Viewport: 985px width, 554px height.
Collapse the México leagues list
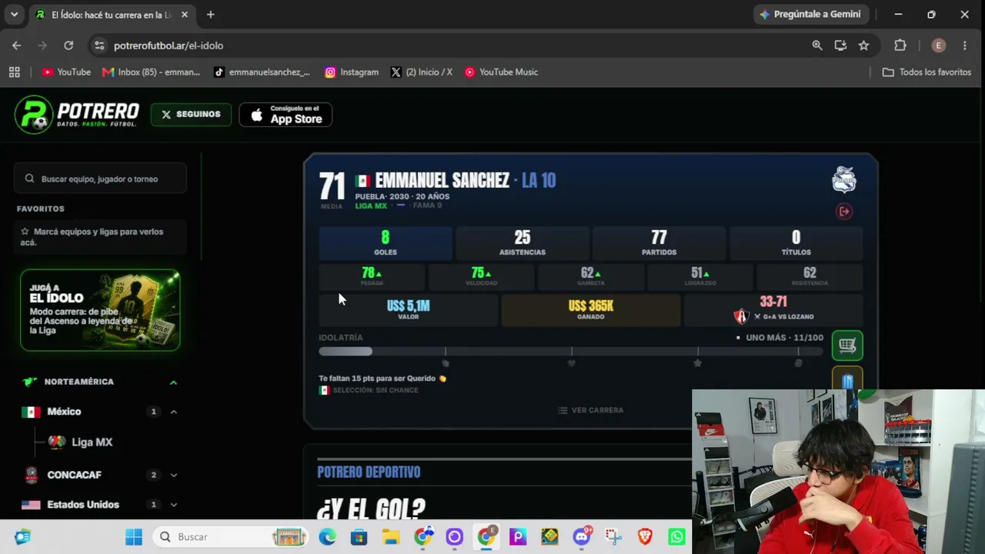pyautogui.click(x=173, y=412)
